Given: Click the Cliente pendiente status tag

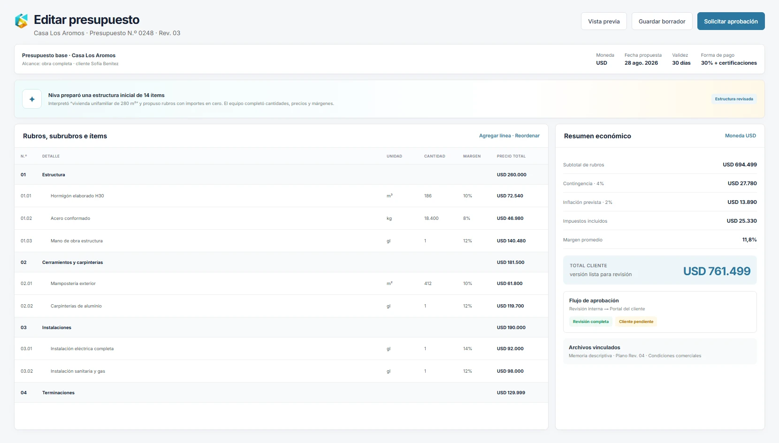Looking at the screenshot, I should [636, 322].
